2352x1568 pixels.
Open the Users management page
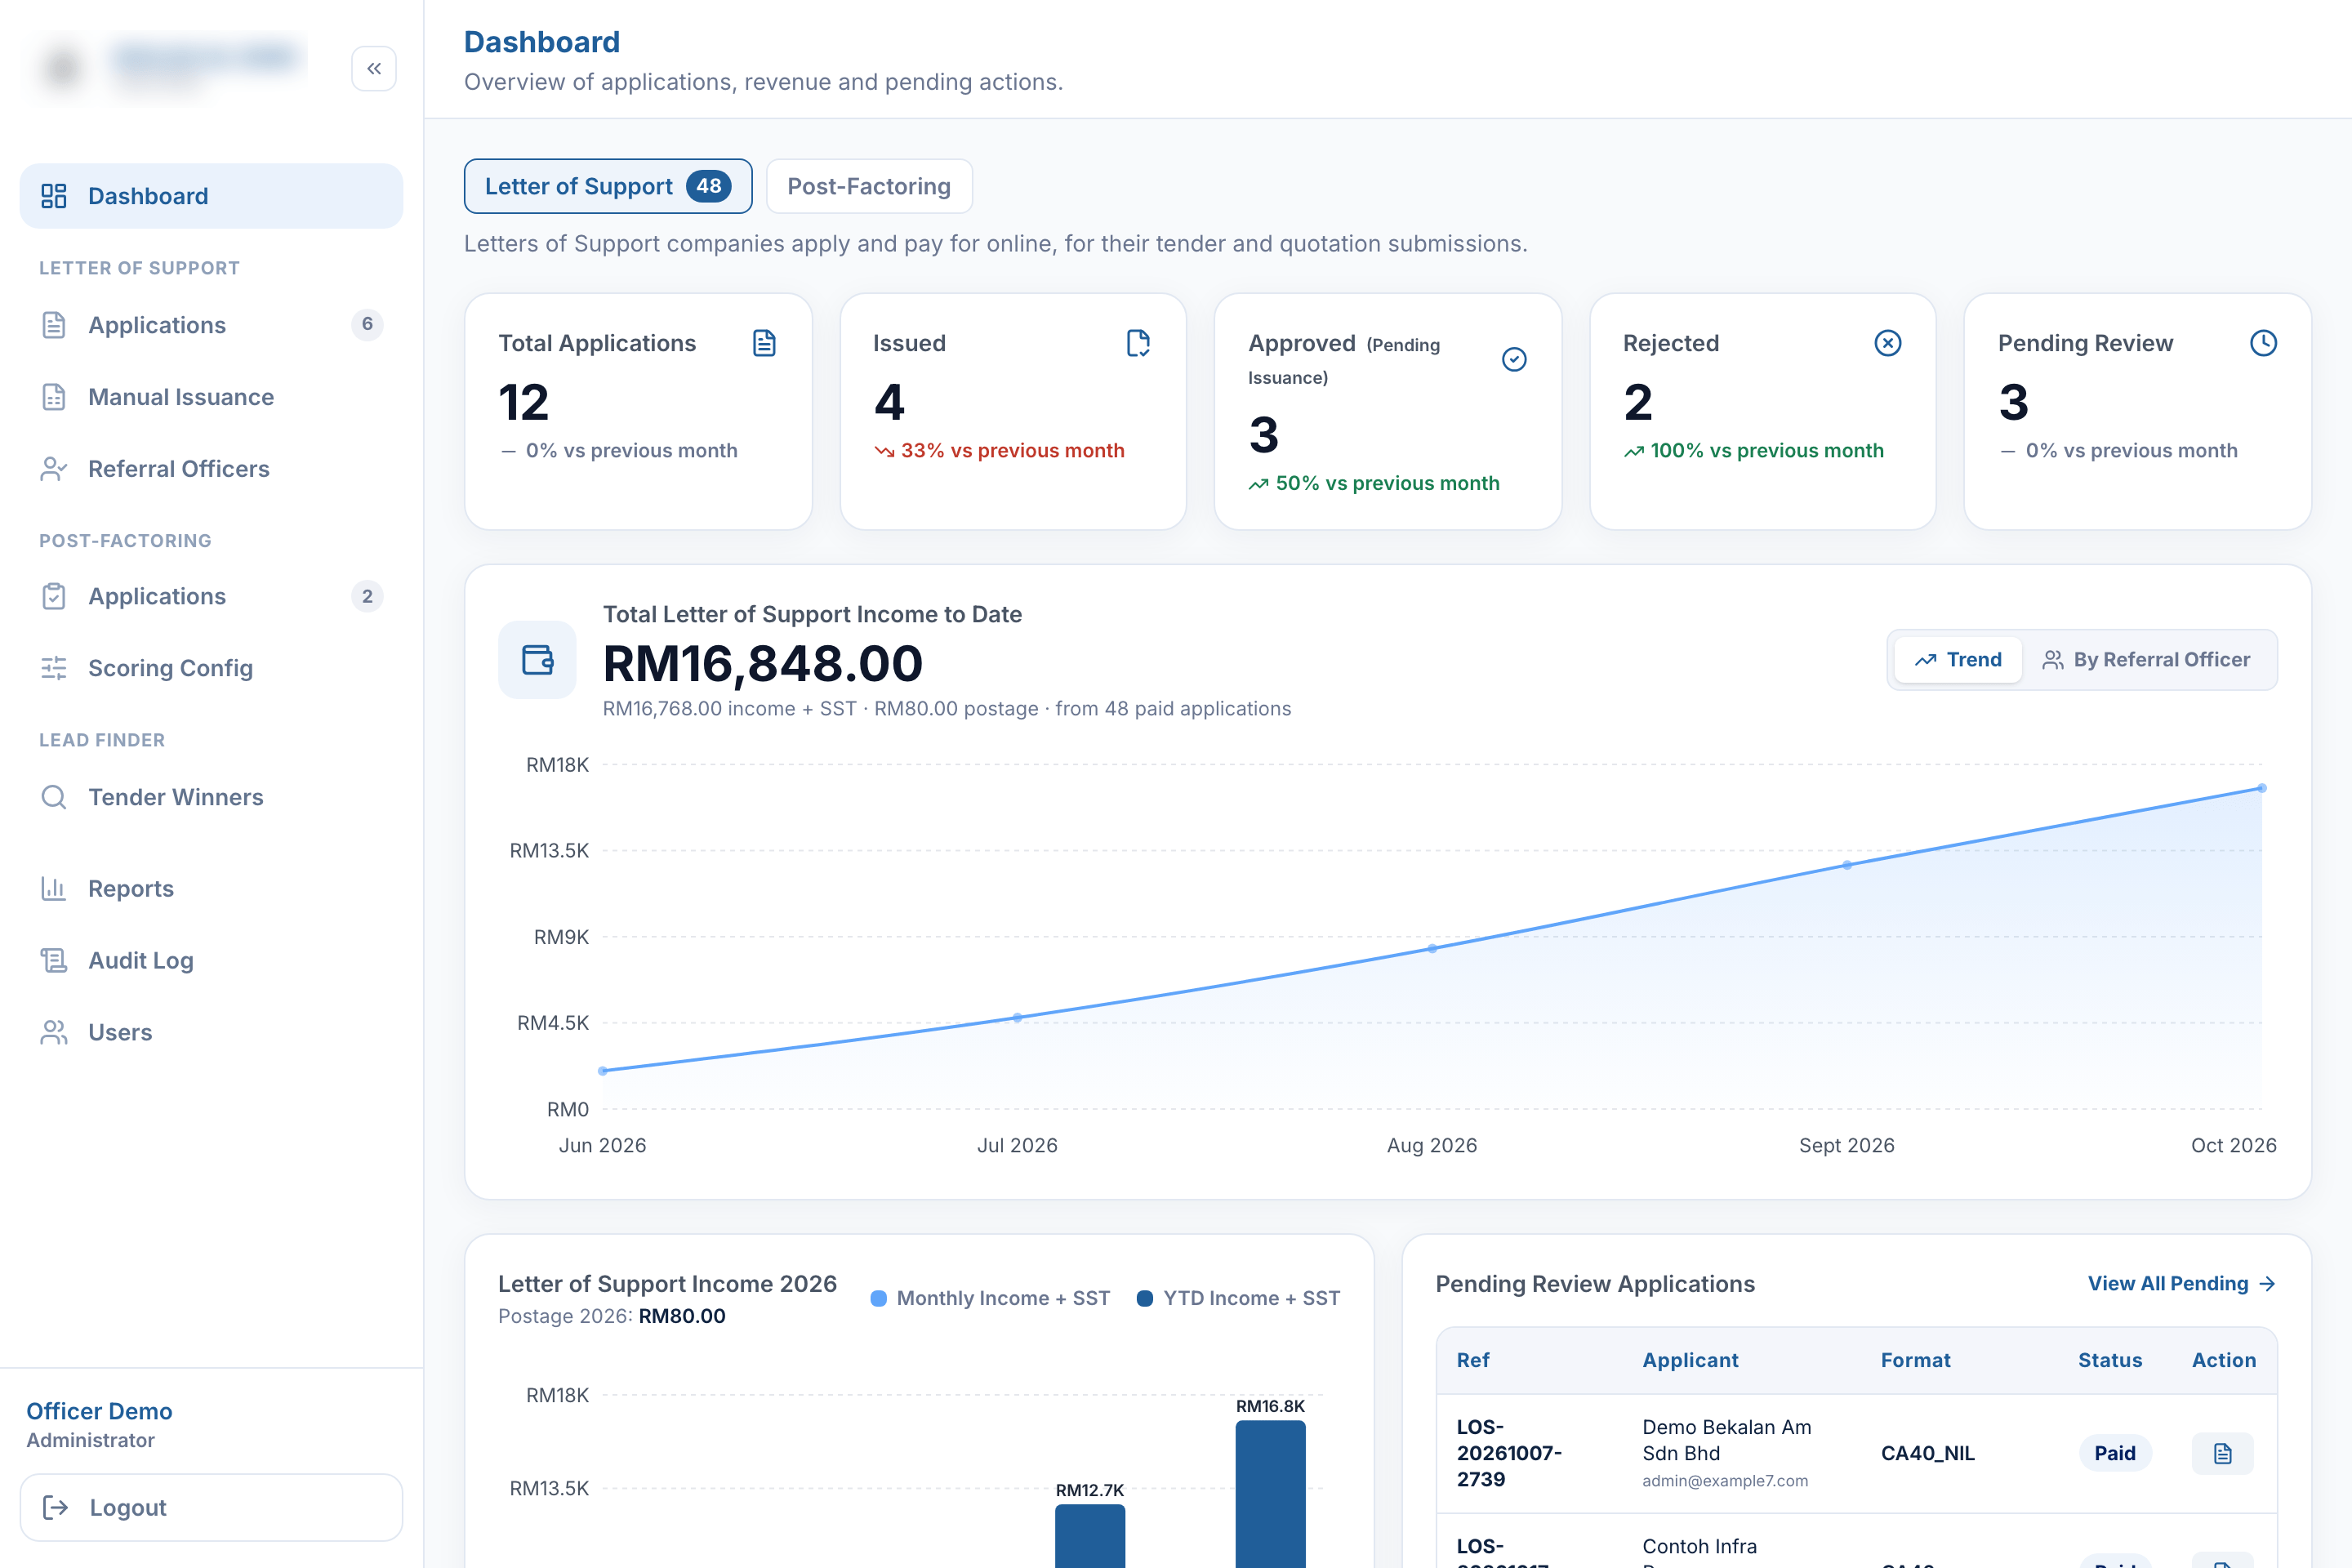point(211,1033)
